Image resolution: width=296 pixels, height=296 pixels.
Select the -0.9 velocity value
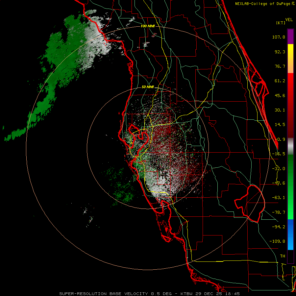click(x=280, y=139)
